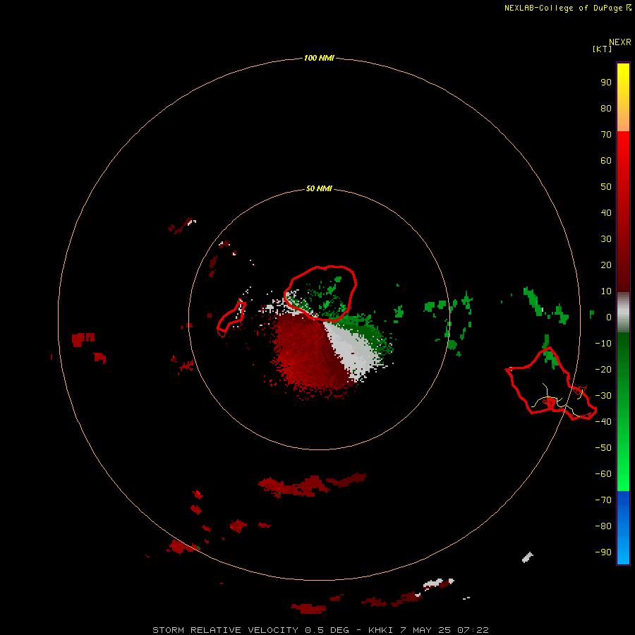Click the yellow road lines inside Oahu outline
This screenshot has width=635, height=635.
click(x=558, y=401)
